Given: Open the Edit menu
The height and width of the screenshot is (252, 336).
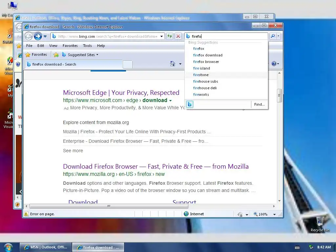Looking at the screenshot, I should [x=40, y=46].
